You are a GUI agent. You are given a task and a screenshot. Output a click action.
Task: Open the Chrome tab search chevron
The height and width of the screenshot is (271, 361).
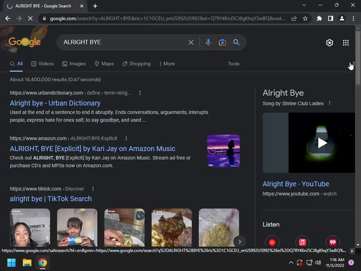pyautogui.click(x=304, y=5)
